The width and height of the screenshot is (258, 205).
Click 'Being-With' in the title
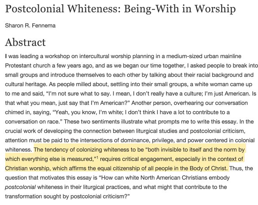click(152, 9)
